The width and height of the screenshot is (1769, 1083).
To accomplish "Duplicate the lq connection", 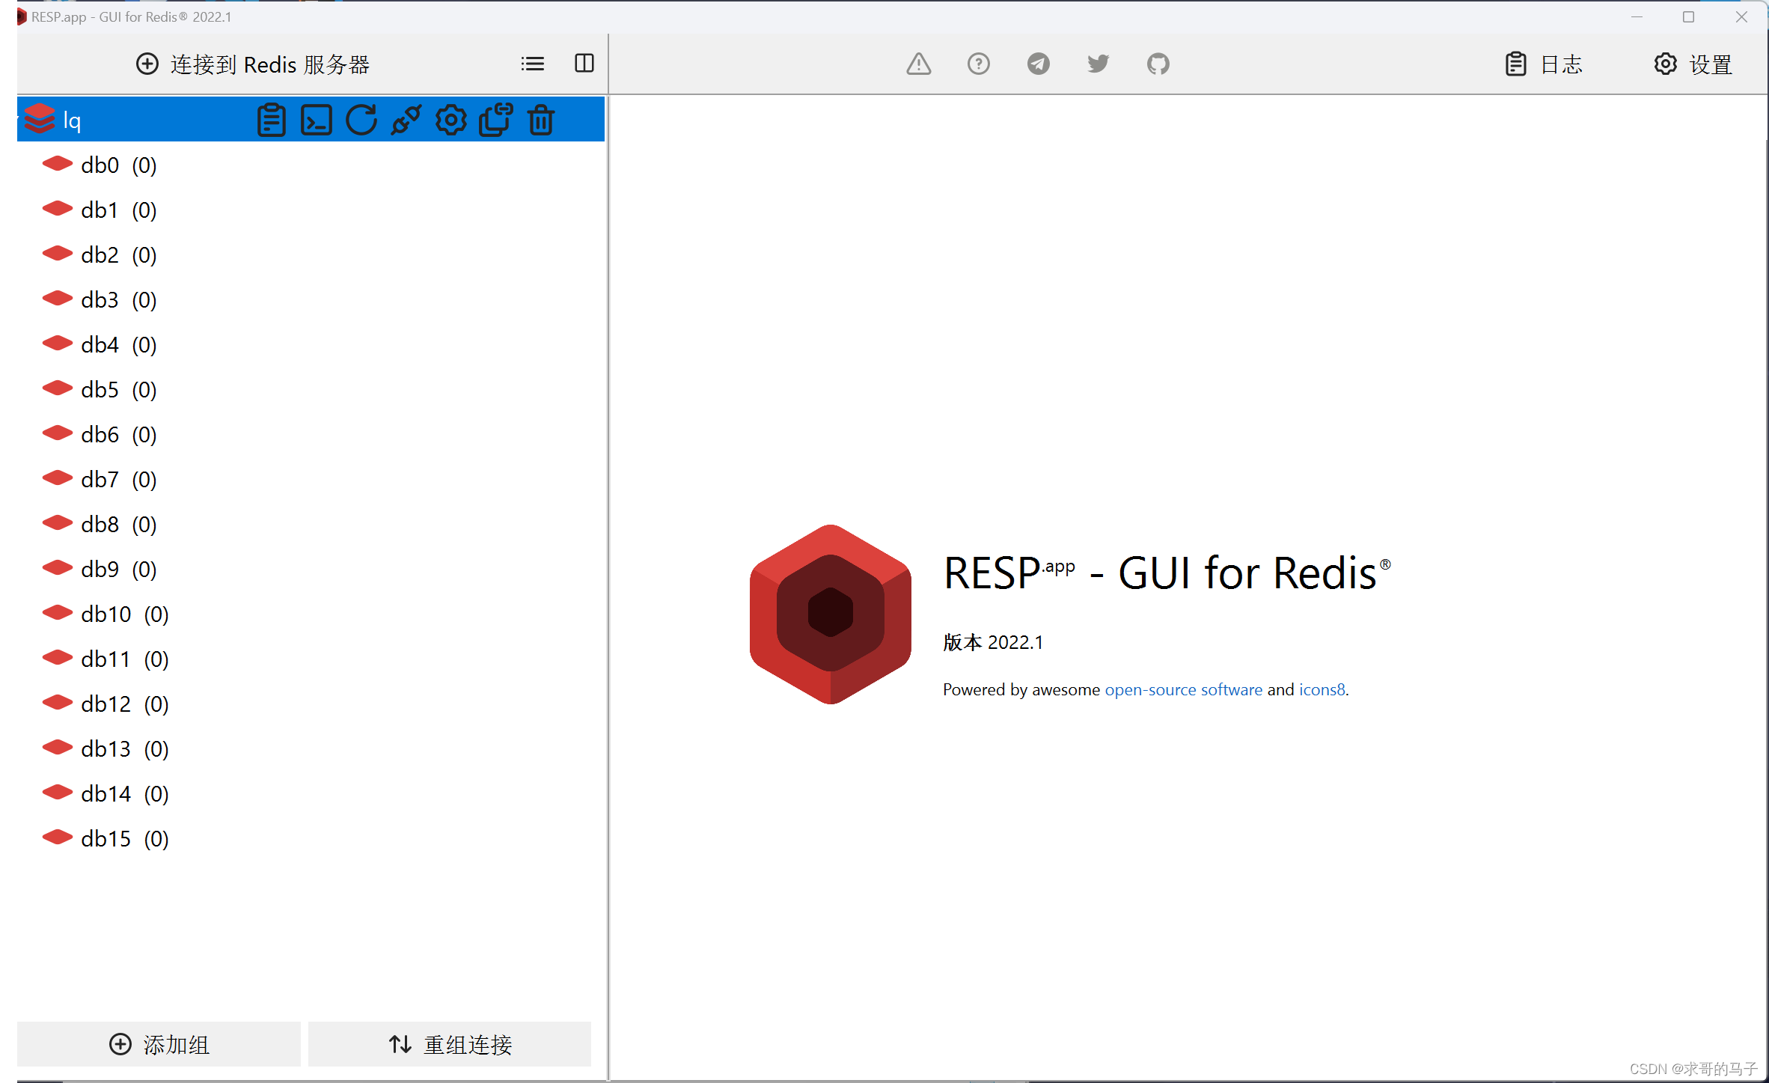I will [495, 120].
